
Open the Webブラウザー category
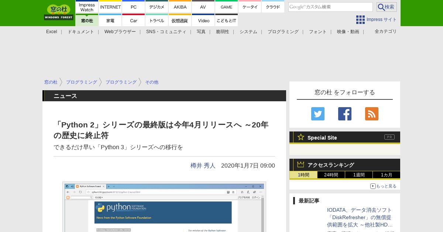tap(120, 32)
